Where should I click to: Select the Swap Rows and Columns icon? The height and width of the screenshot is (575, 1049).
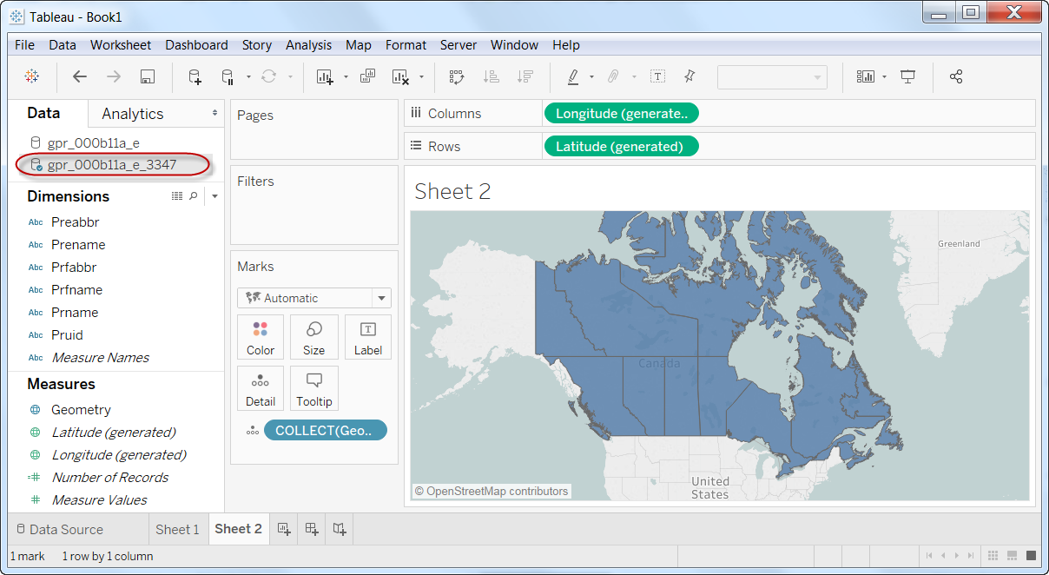point(456,76)
